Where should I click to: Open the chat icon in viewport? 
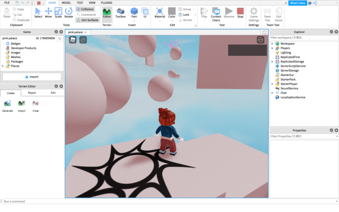click(83, 40)
